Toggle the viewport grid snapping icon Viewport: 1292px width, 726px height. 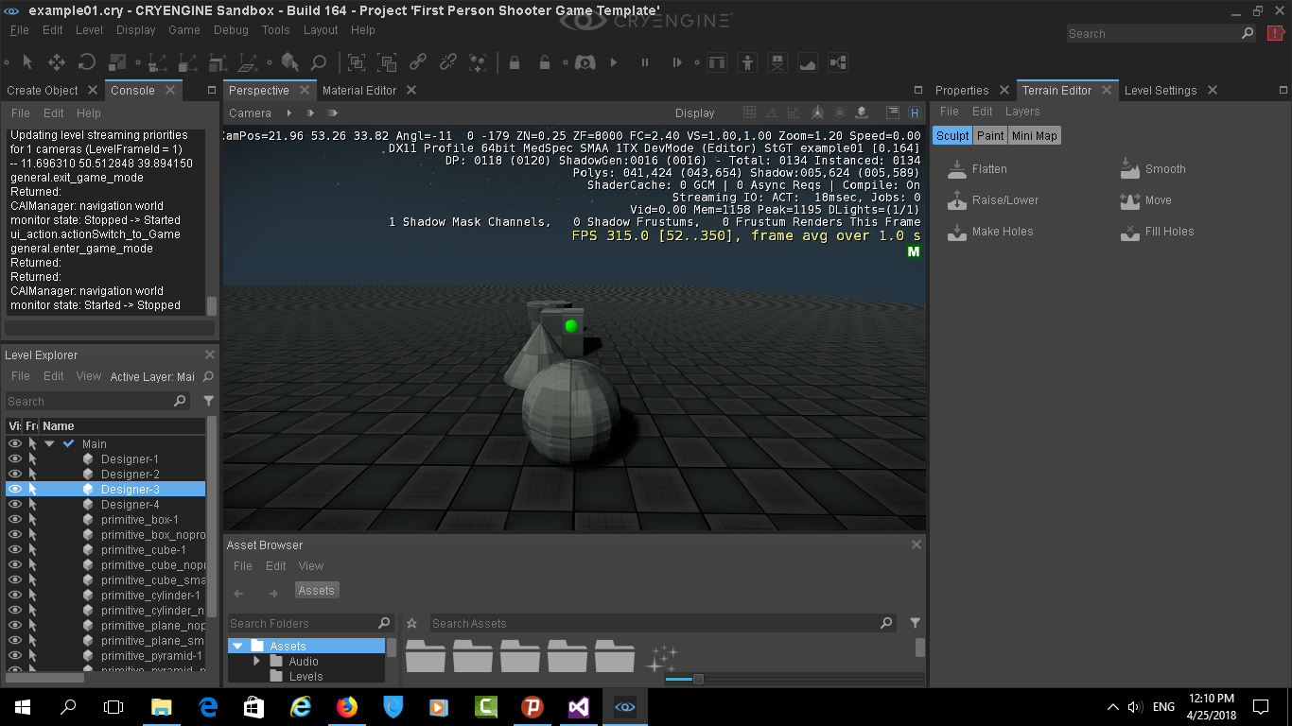point(749,112)
